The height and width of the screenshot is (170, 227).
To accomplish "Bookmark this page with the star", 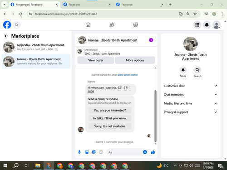I will tap(195, 14).
